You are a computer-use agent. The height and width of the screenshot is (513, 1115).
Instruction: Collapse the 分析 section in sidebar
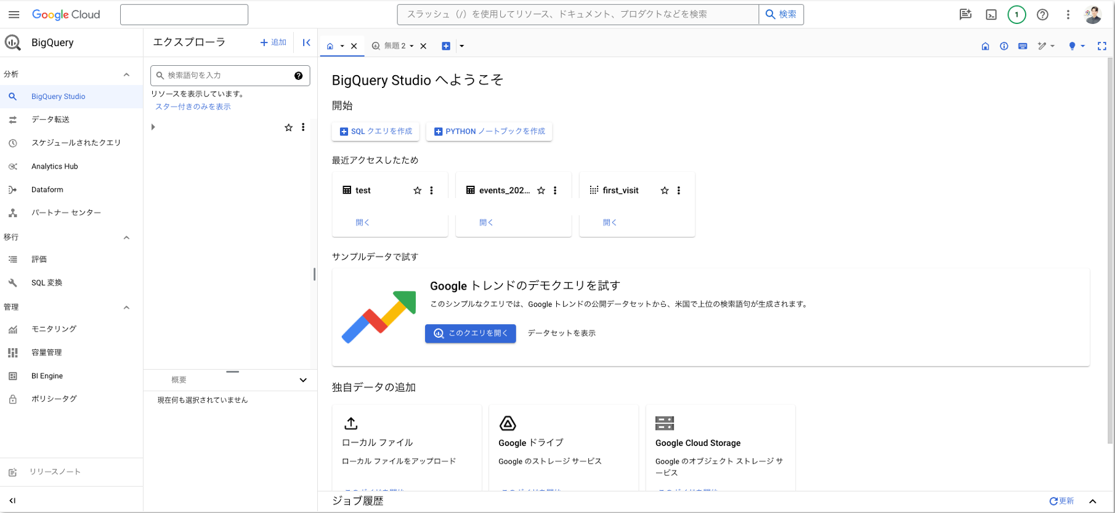point(126,74)
